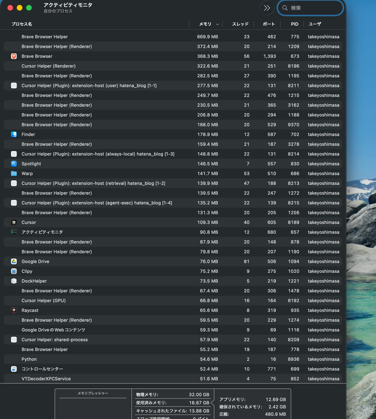Click the 圧縮 480.9 MB entry
This screenshot has width=376, height=419.
tap(253, 414)
